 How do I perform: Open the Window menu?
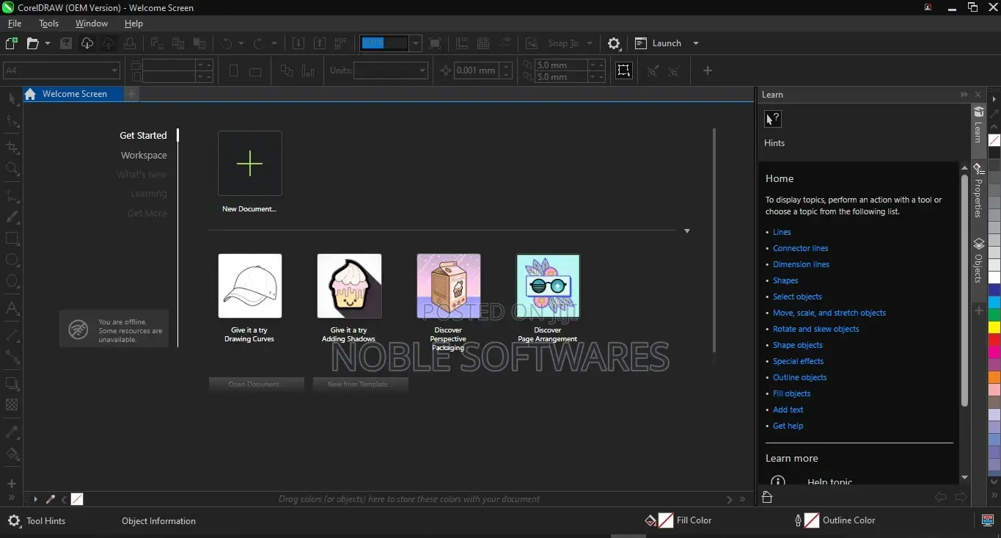(x=92, y=23)
